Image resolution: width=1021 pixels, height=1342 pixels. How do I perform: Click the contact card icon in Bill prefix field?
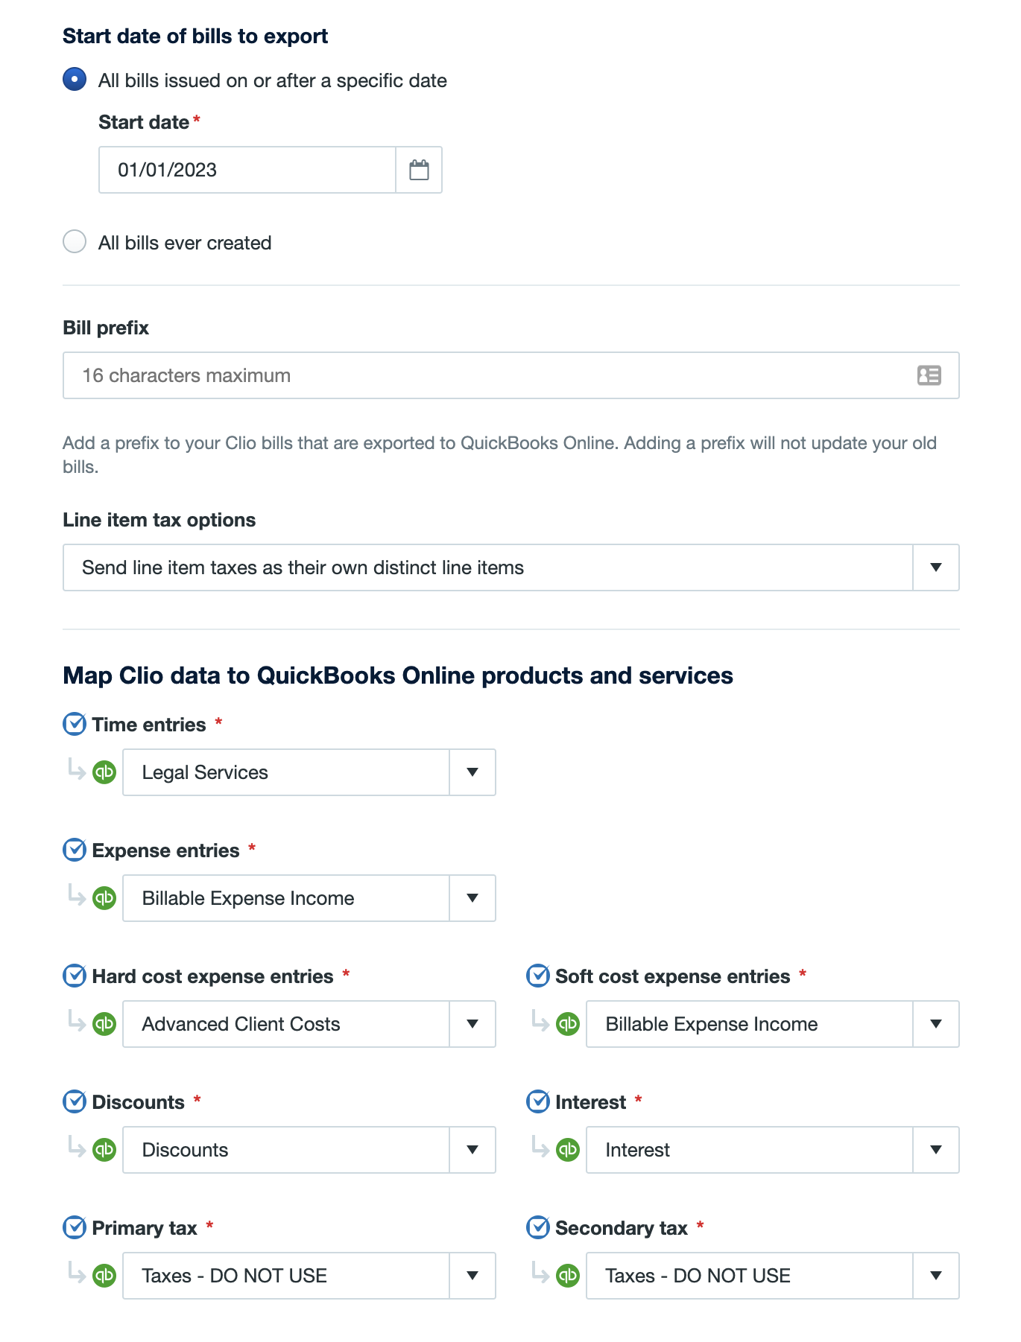coord(929,375)
